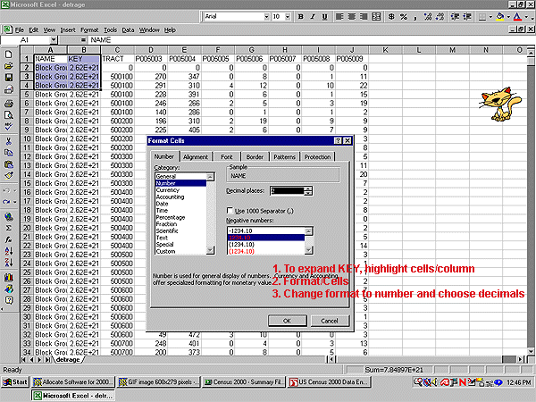
Task: Select Currency in the Category list
Action: click(x=169, y=189)
